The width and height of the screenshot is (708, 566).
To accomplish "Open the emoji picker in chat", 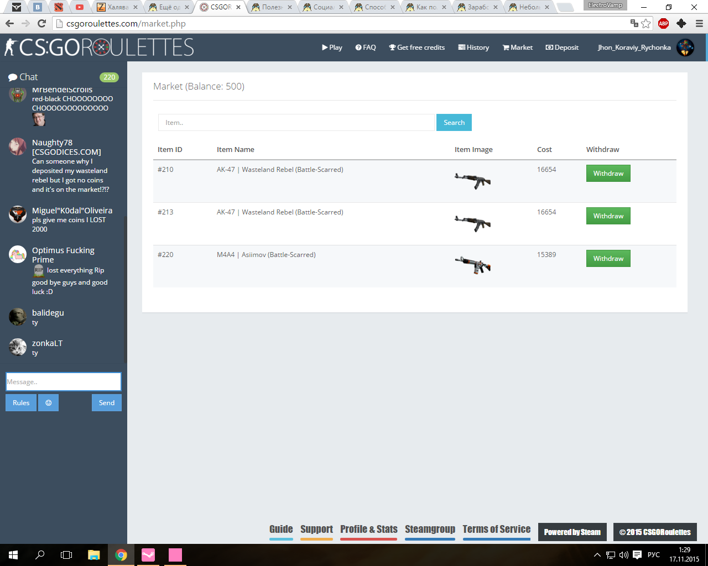I will [49, 403].
